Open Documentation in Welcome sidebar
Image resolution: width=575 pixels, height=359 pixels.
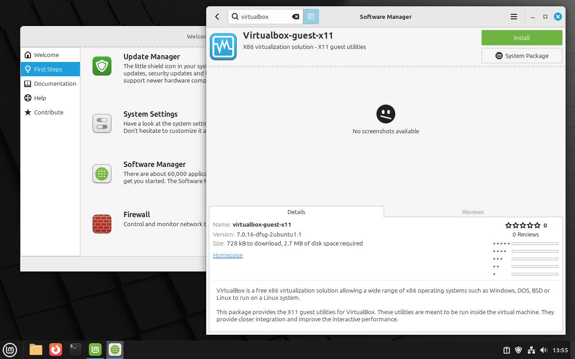pyautogui.click(x=50, y=83)
